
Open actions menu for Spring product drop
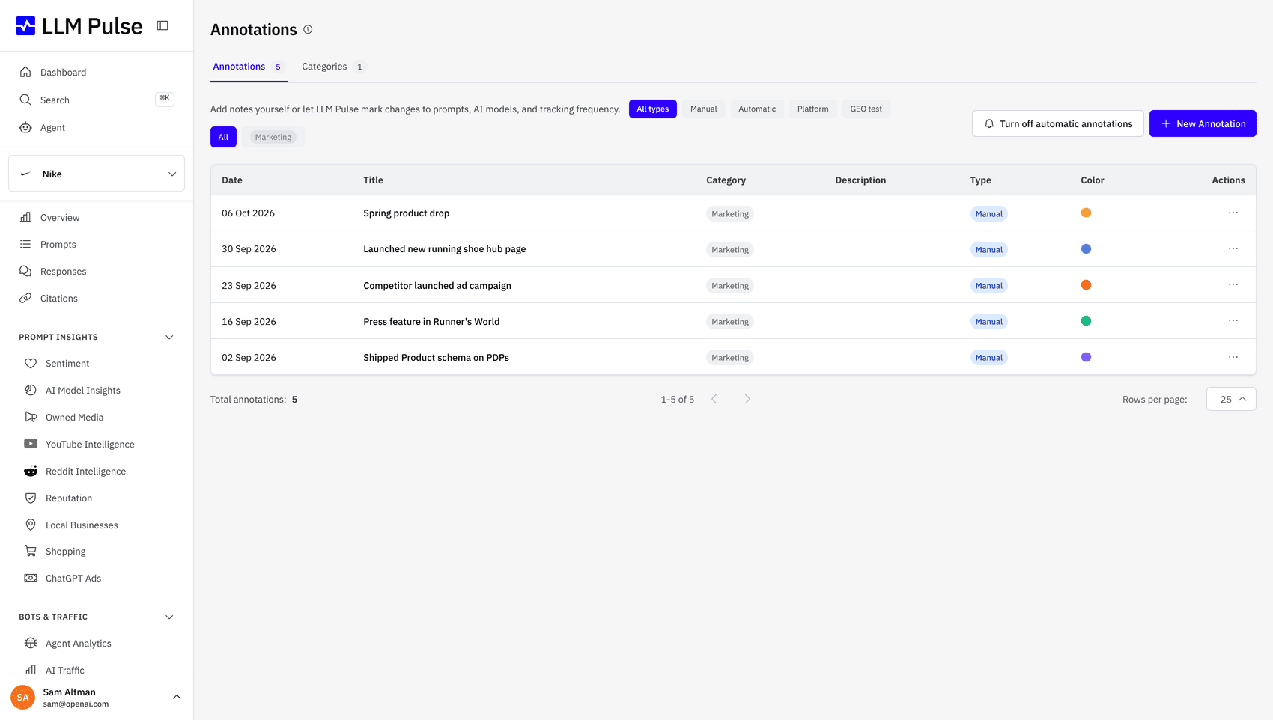1233,213
